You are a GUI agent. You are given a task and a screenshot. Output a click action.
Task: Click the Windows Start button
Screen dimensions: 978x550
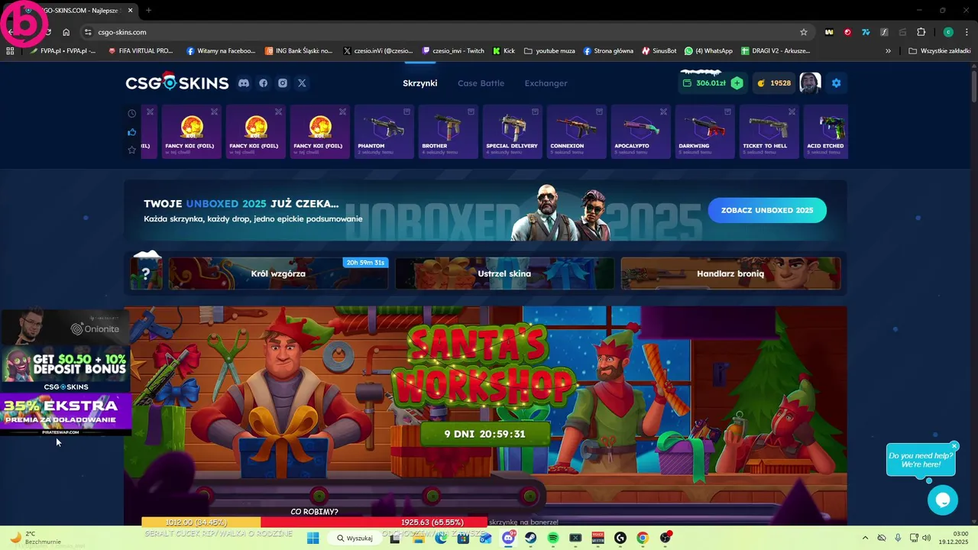point(313,538)
